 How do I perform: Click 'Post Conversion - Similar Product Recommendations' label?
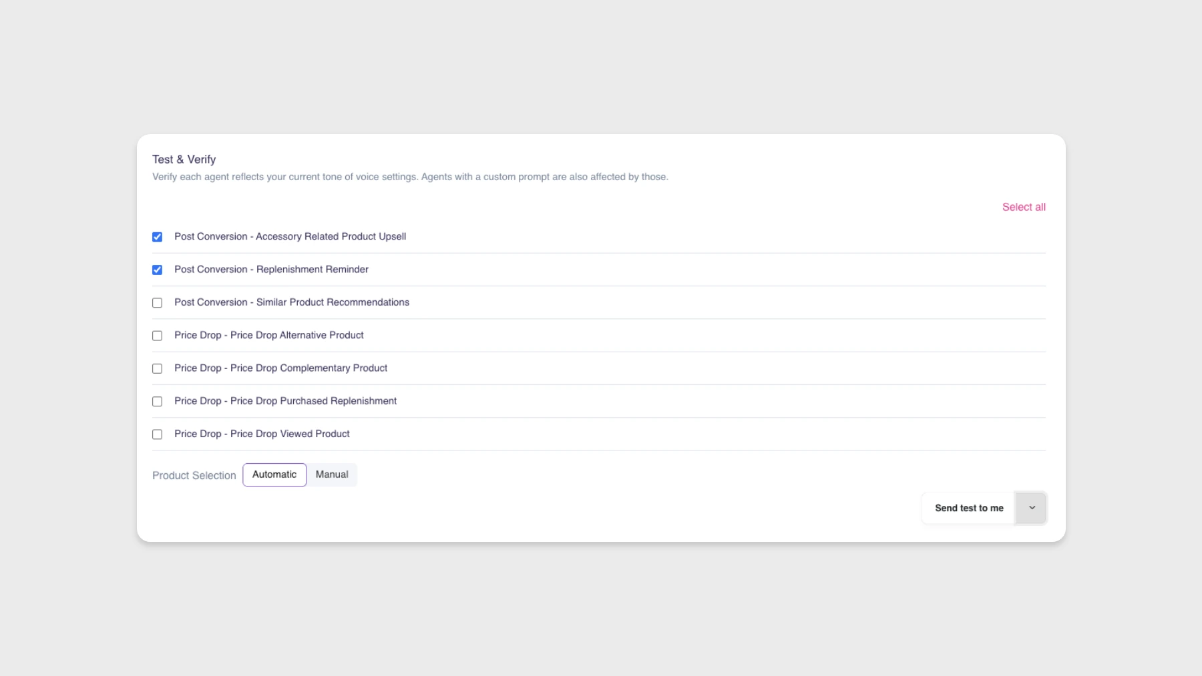[292, 302]
